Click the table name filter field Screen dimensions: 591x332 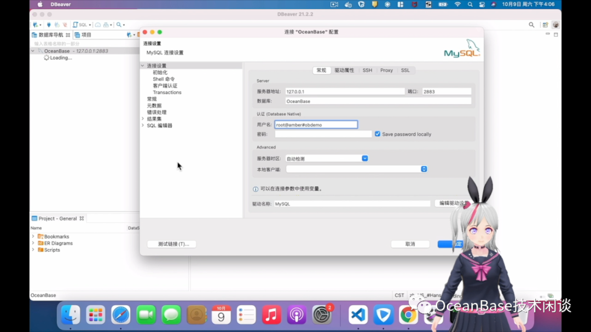(x=85, y=44)
